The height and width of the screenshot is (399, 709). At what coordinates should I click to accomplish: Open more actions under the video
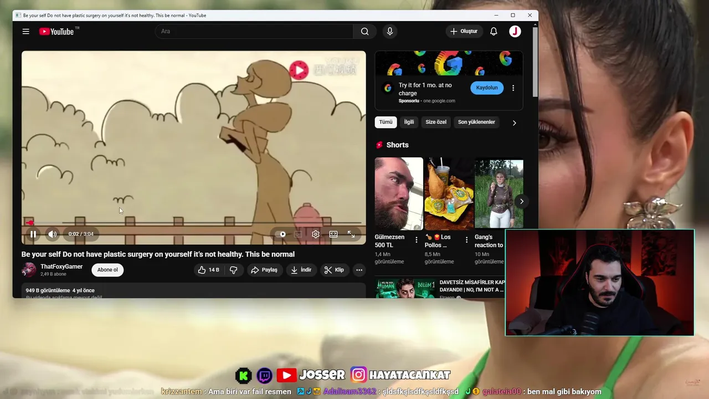[359, 270]
